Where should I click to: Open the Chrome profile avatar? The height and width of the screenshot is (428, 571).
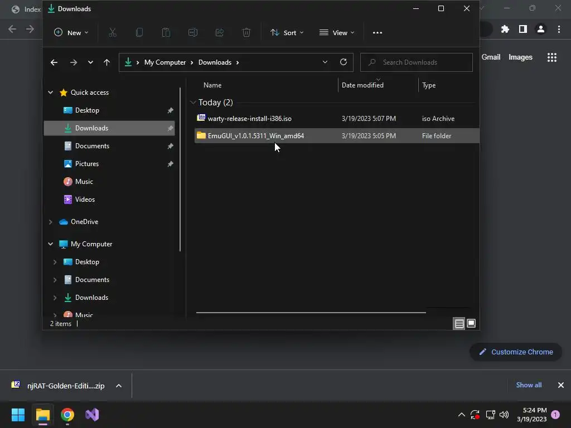pyautogui.click(x=541, y=29)
